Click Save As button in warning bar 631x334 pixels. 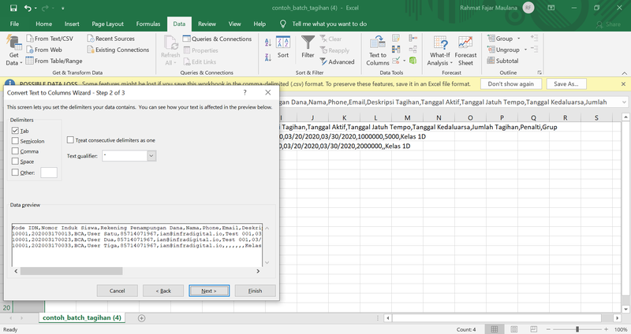pyautogui.click(x=566, y=84)
